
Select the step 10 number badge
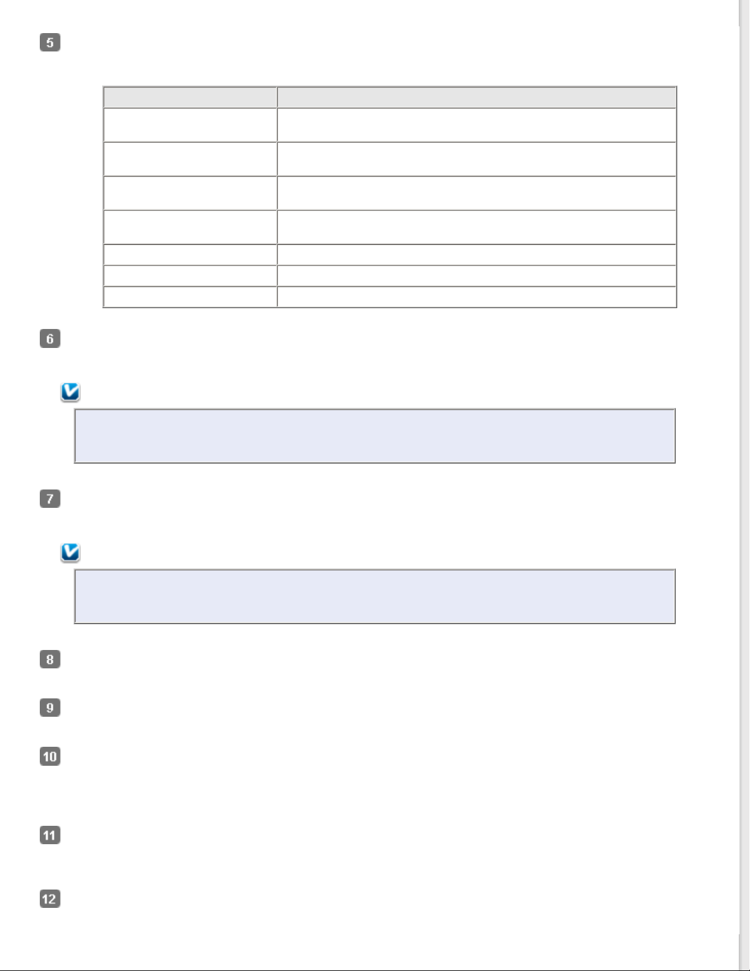[50, 757]
